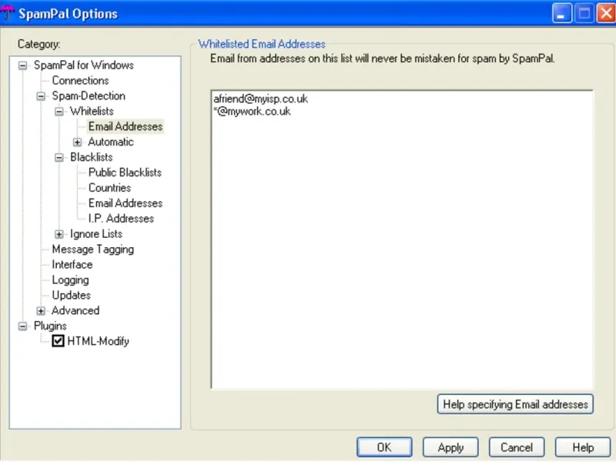
Task: Open the Interface settings
Action: pos(72,265)
